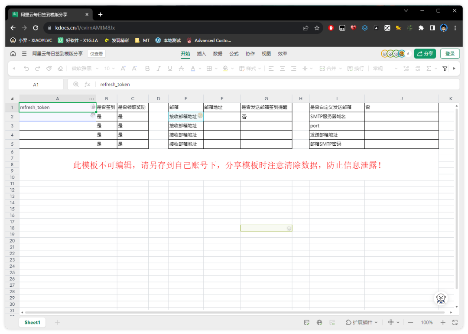Switch to the 插入 tab

pos(201,54)
